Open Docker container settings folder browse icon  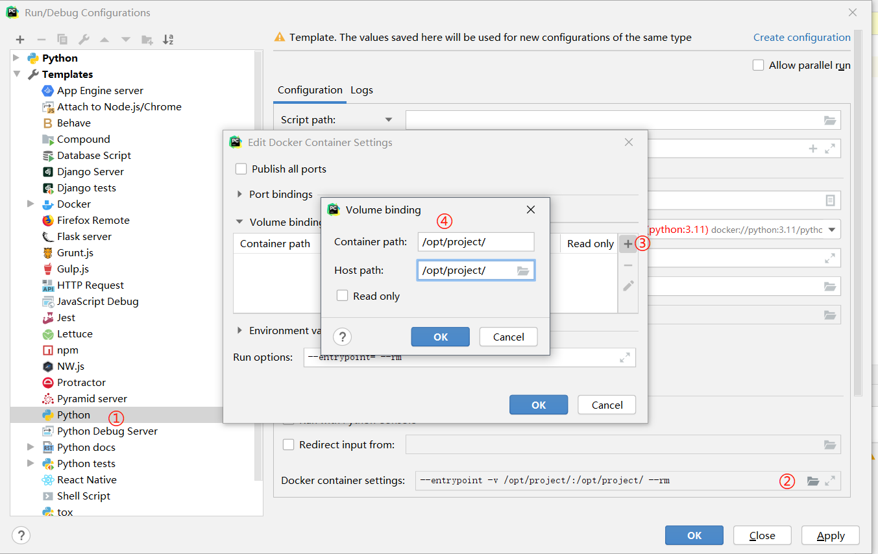click(812, 481)
